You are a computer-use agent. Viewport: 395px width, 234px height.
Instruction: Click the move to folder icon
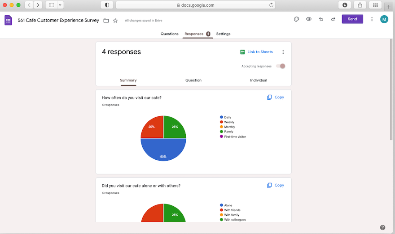[x=106, y=21]
